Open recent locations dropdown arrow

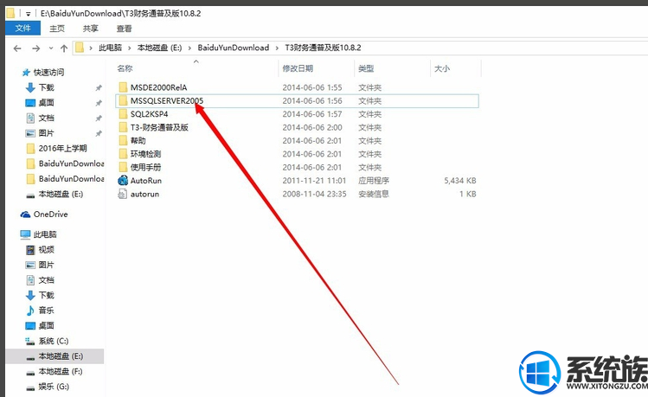[x=51, y=48]
